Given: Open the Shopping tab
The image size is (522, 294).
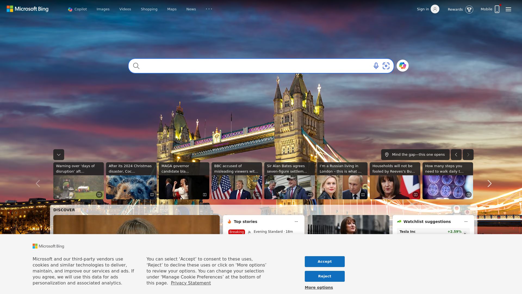Looking at the screenshot, I should click(x=149, y=9).
